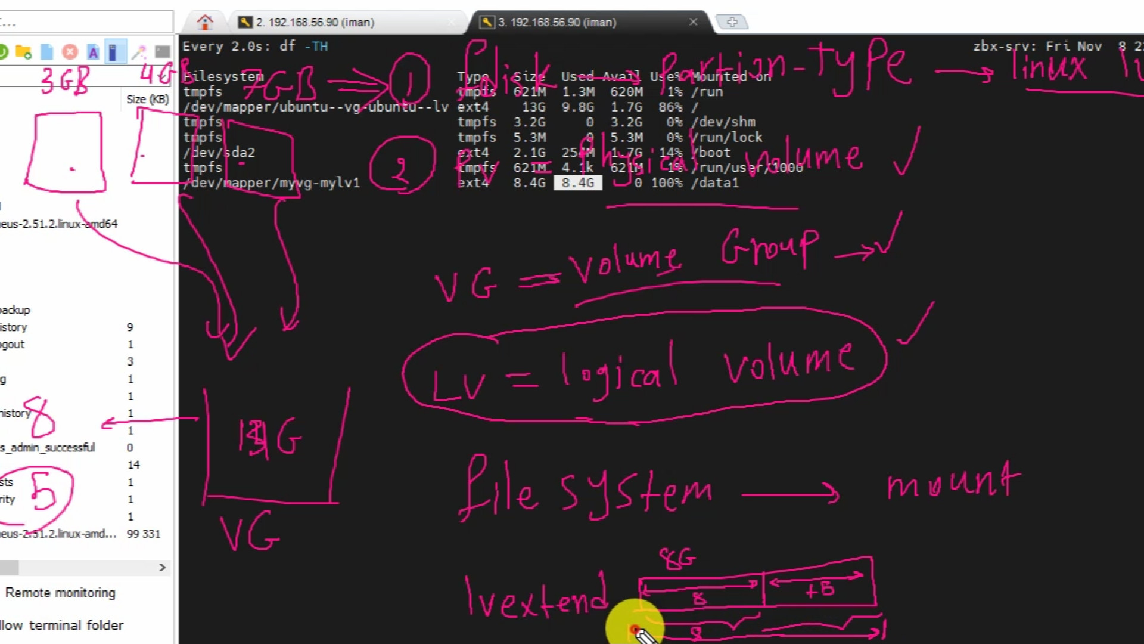The image size is (1144, 644).
Task: Click the new folder icon in SFTP toolbar
Action: [x=23, y=52]
